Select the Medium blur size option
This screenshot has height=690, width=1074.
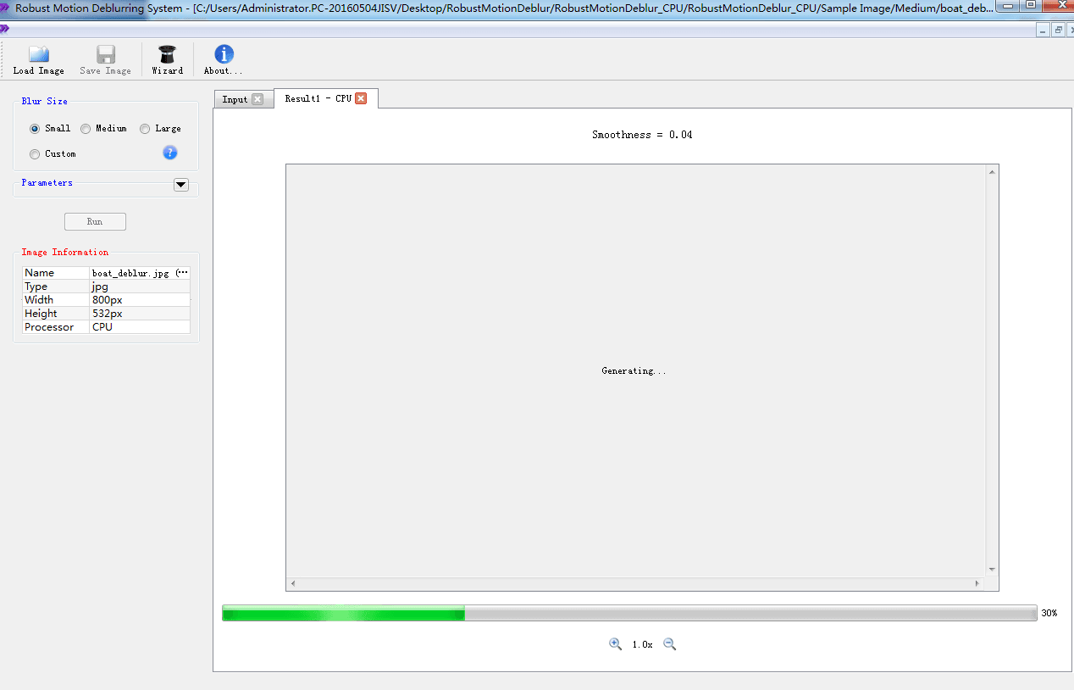pyautogui.click(x=86, y=129)
